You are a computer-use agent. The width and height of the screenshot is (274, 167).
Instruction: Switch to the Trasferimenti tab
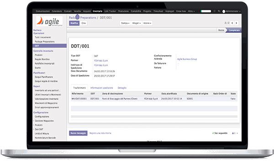click(x=79, y=88)
